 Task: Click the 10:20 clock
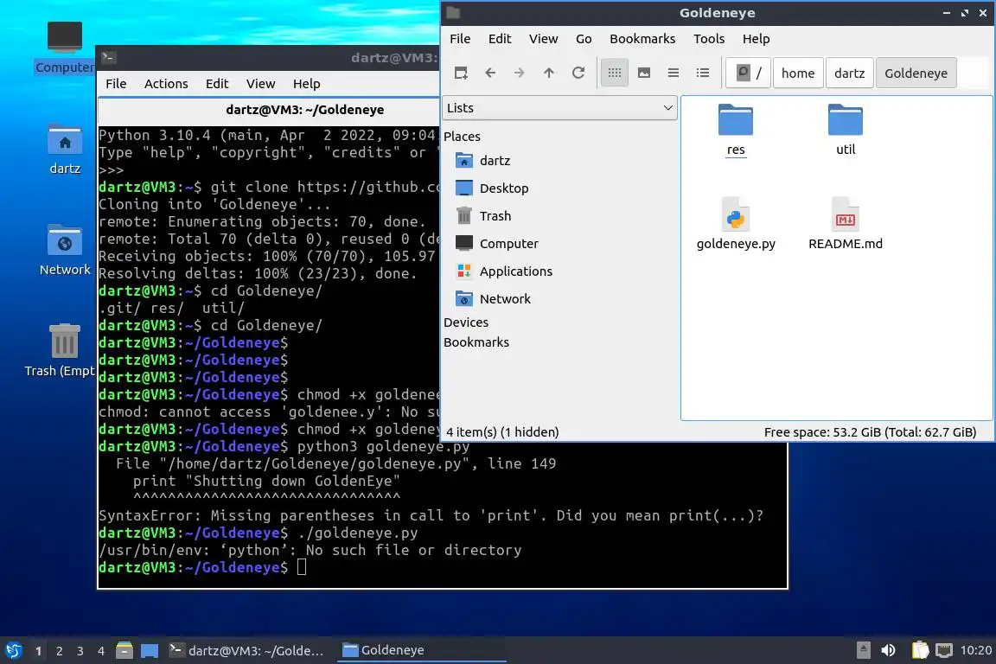coord(975,651)
